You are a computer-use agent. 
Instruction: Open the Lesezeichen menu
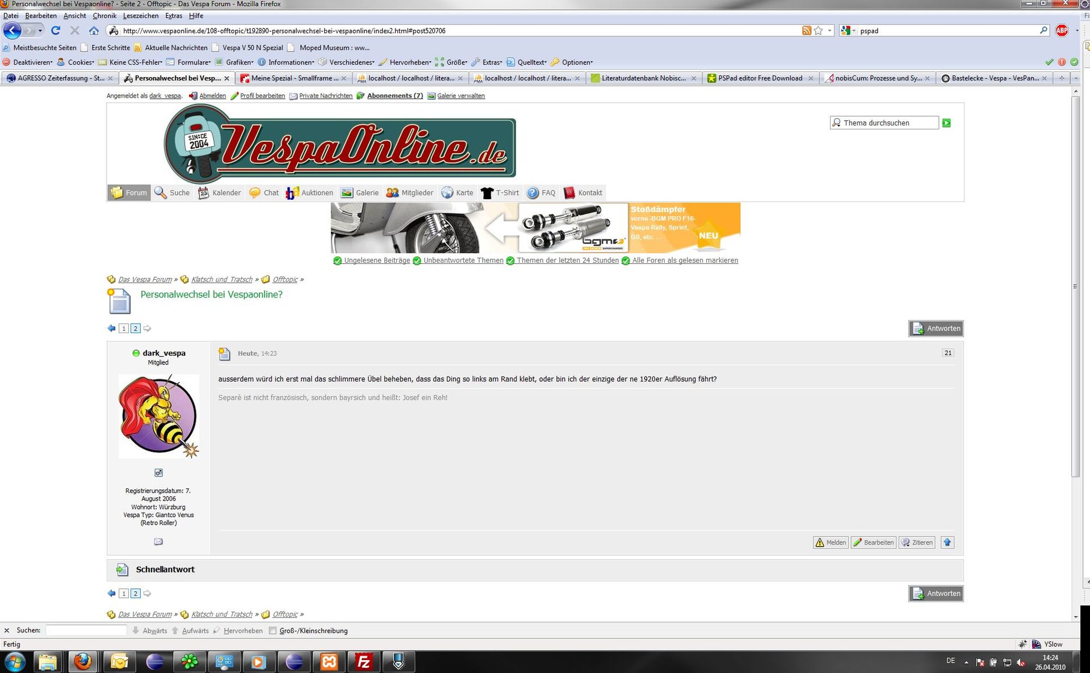click(141, 16)
